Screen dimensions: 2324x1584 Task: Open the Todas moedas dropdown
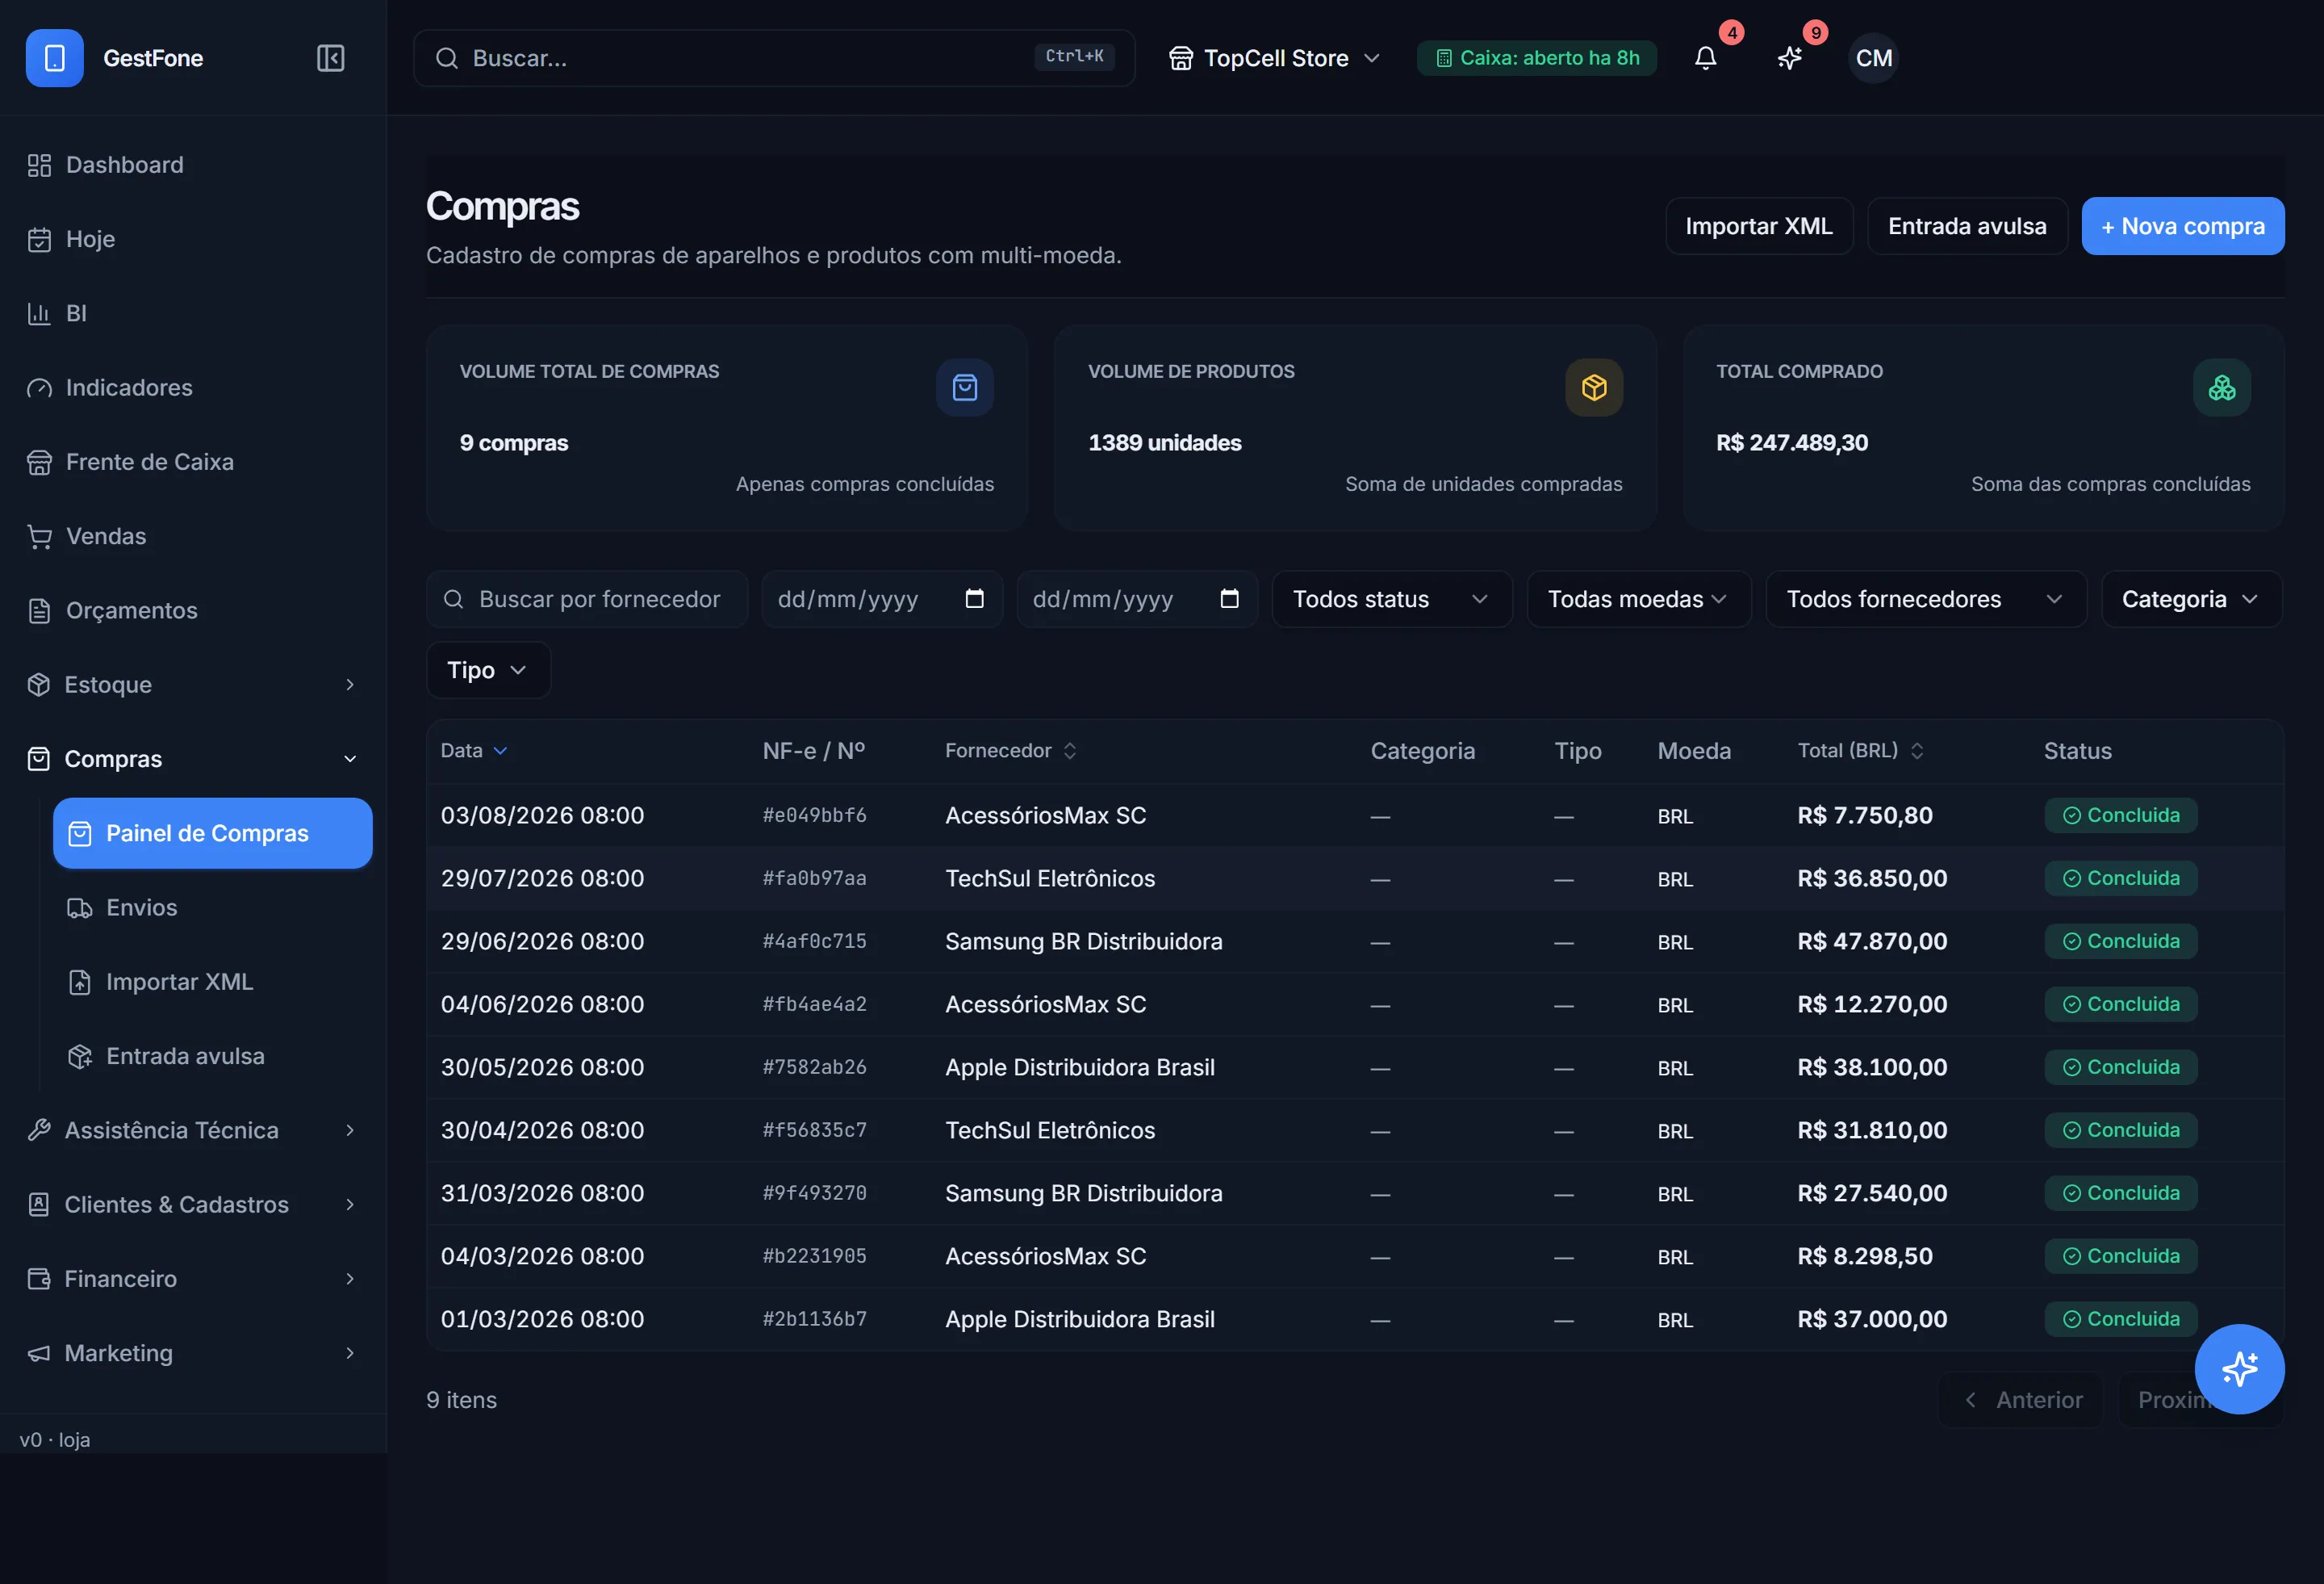pos(1639,599)
